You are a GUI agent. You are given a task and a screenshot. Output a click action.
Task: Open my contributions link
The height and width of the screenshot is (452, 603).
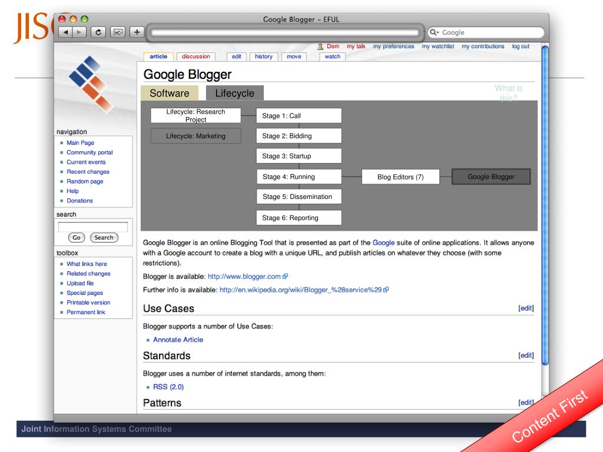pyautogui.click(x=483, y=46)
